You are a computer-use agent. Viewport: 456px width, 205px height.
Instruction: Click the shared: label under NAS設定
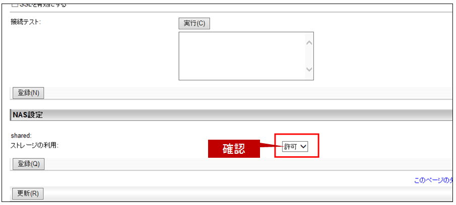[x=21, y=135]
